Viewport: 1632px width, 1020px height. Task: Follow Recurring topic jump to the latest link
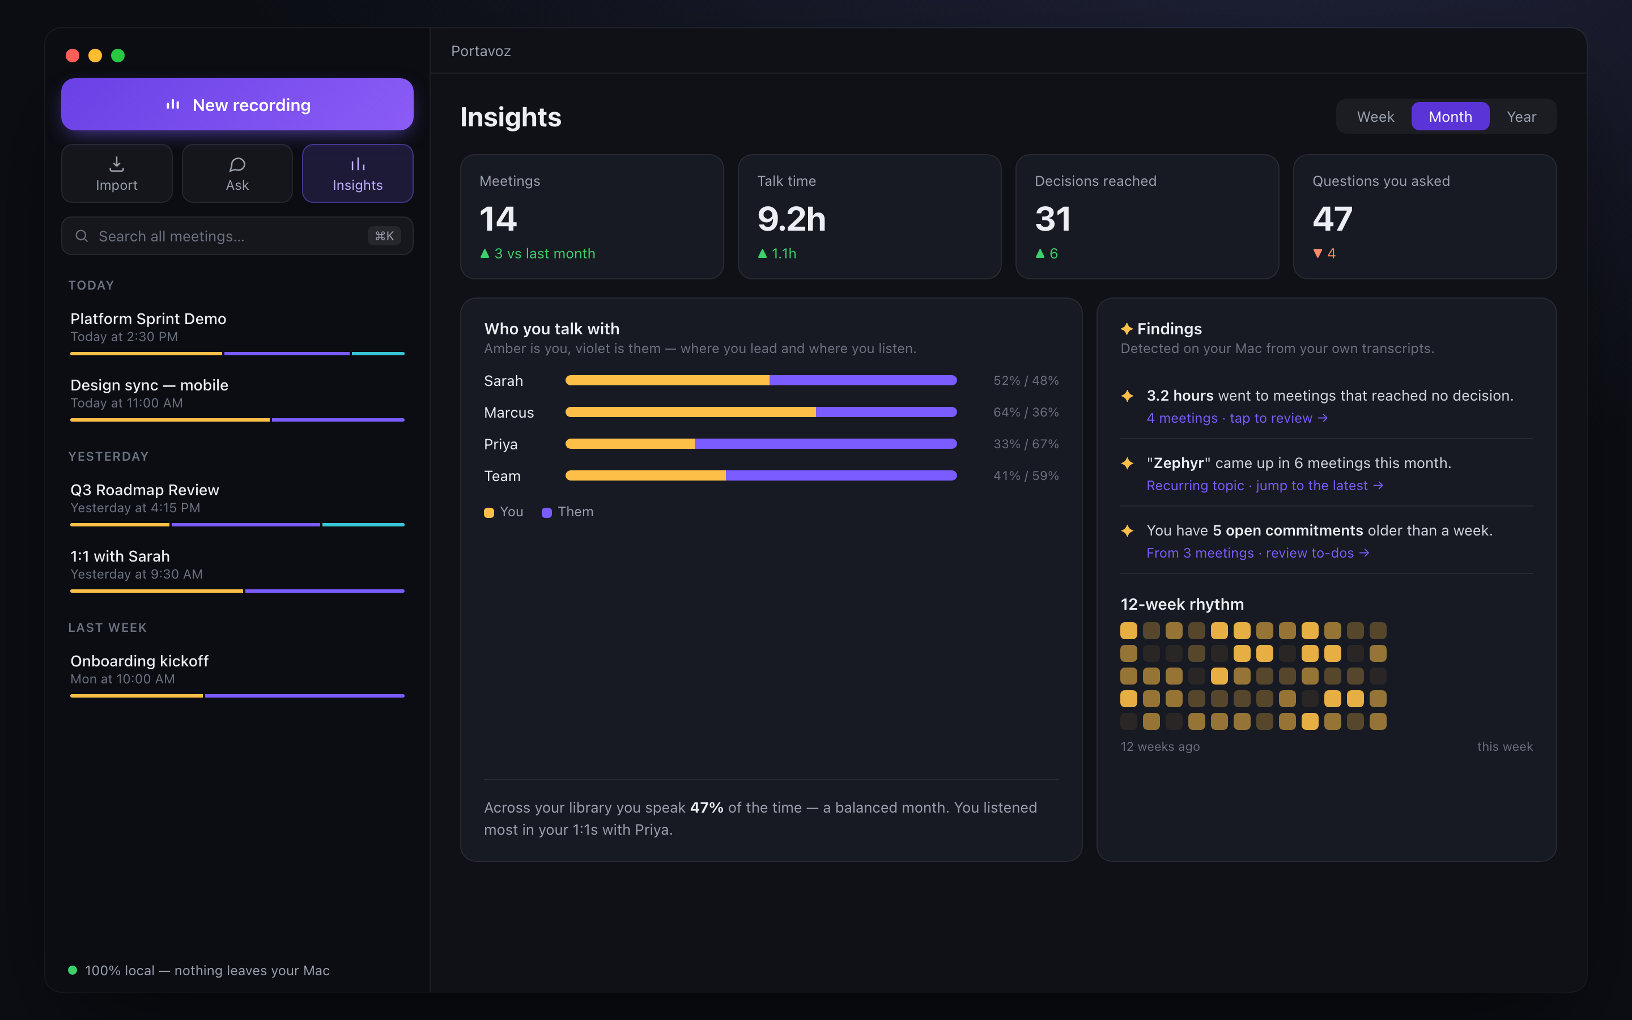tap(1265, 486)
